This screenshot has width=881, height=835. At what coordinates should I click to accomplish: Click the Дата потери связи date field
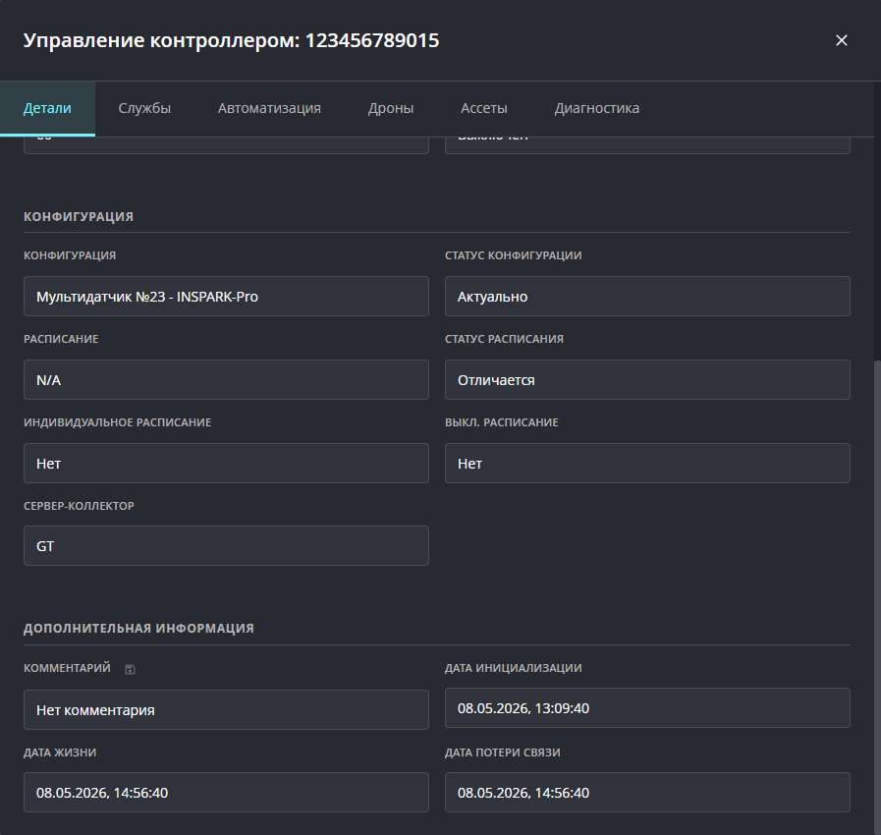click(x=647, y=793)
